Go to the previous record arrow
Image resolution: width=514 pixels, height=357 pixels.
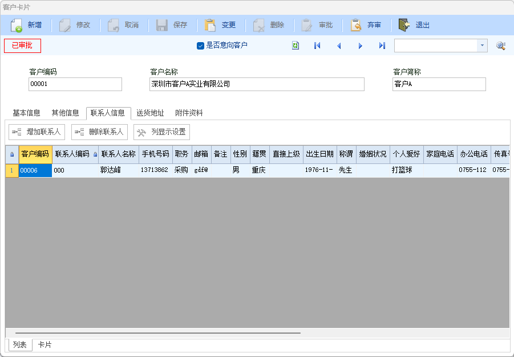point(339,46)
